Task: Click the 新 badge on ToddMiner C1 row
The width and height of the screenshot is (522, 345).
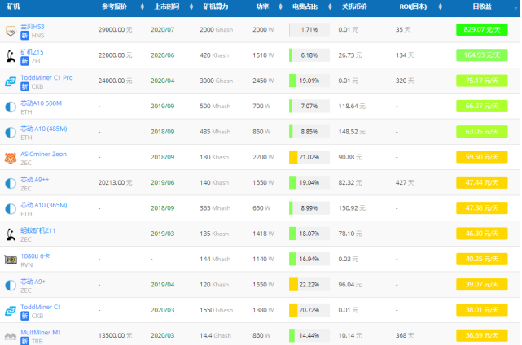Action: point(24,316)
